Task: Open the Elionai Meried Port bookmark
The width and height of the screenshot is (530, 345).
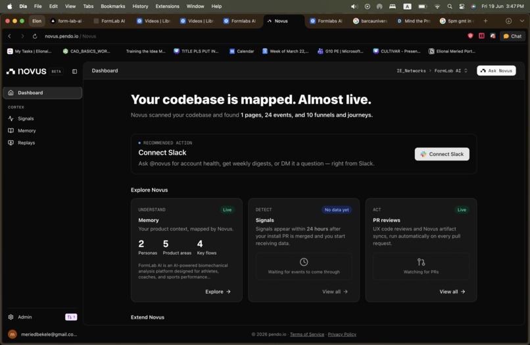Action: pyautogui.click(x=452, y=51)
